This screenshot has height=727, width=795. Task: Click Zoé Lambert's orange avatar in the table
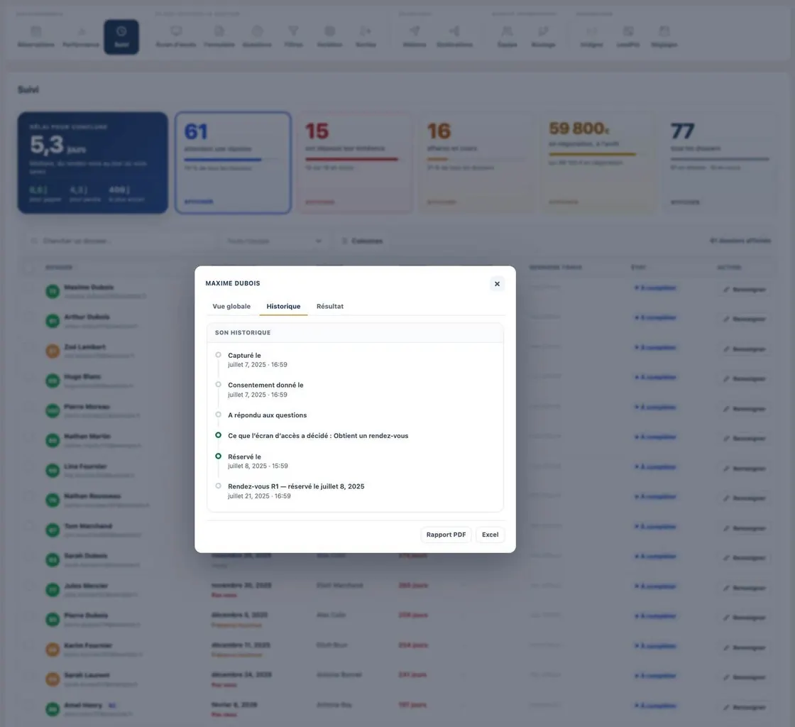[x=53, y=351]
